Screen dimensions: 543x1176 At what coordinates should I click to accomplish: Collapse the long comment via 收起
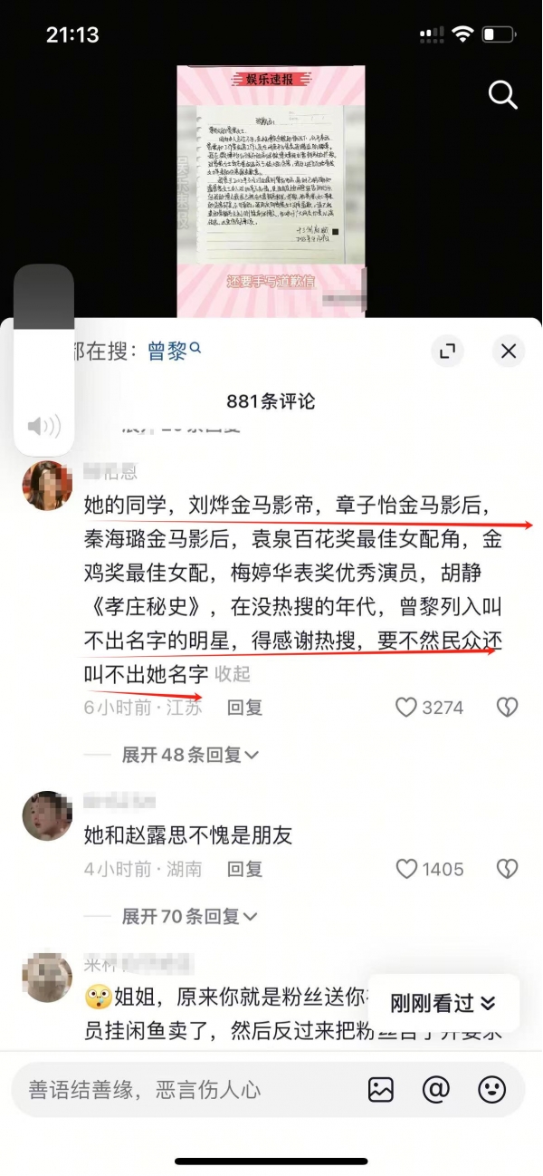(x=233, y=674)
